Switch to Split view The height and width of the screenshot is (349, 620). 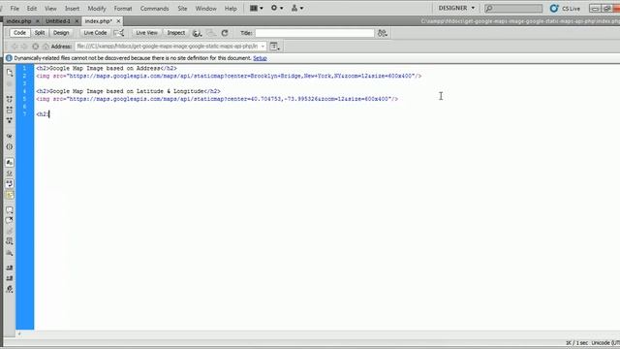click(40, 33)
